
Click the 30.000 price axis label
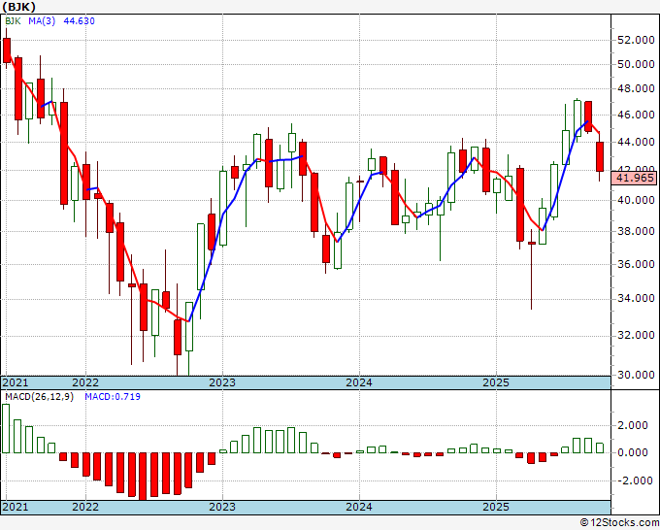coord(636,375)
